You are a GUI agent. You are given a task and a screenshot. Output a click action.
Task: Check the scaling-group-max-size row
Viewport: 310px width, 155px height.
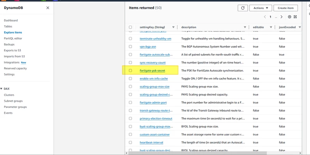(130, 86)
